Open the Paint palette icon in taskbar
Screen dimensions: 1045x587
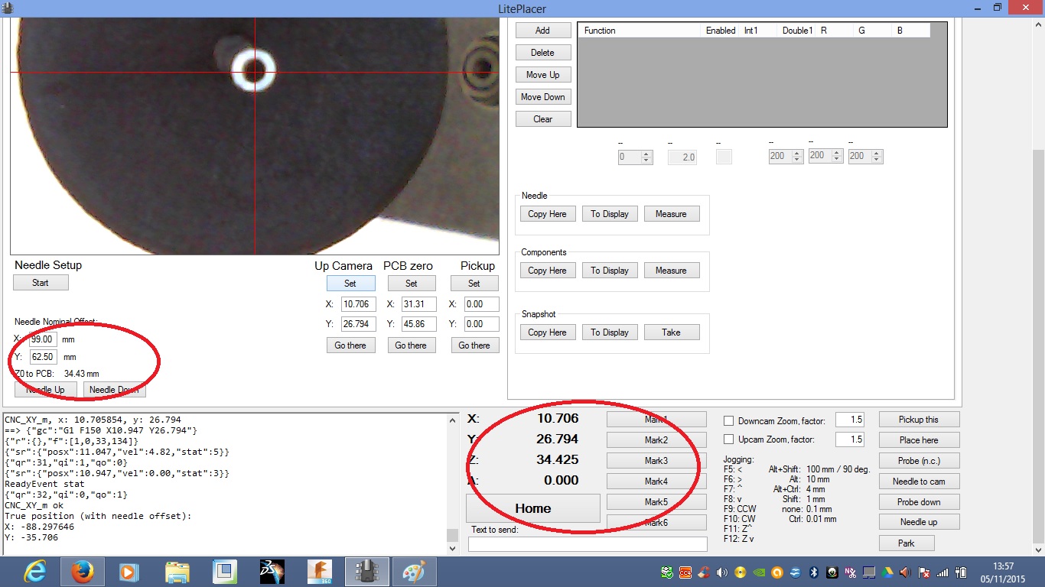tap(414, 571)
